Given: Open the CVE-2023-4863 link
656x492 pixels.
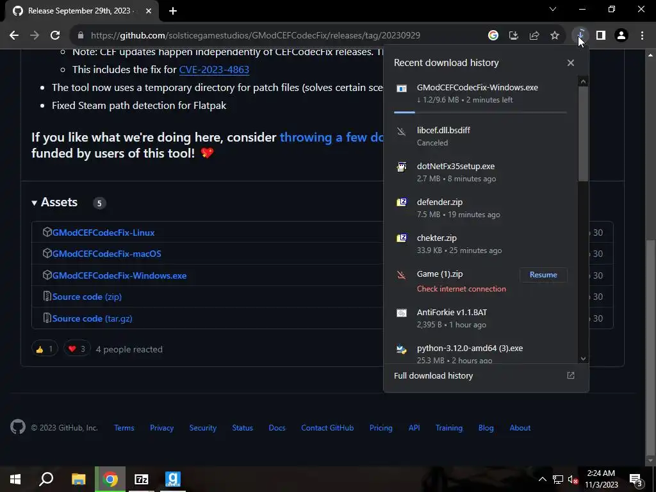Looking at the screenshot, I should [x=214, y=69].
